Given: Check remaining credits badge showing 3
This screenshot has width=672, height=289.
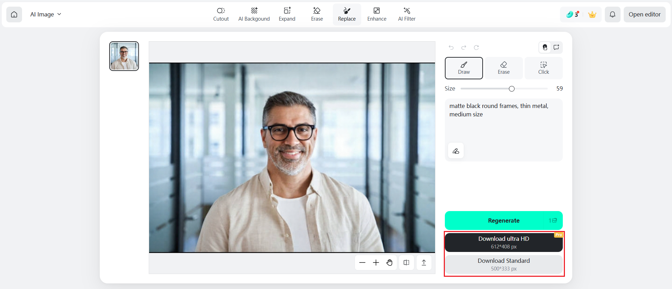Looking at the screenshot, I should point(572,14).
